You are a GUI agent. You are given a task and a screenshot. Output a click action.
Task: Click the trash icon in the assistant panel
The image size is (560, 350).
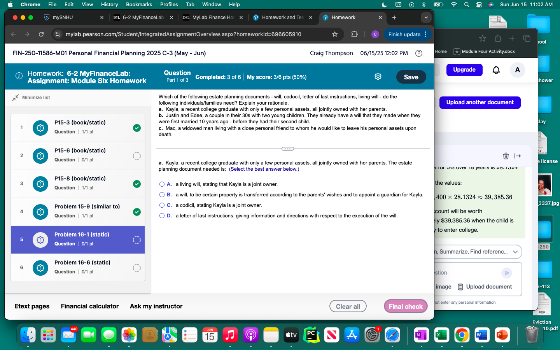pos(506,156)
